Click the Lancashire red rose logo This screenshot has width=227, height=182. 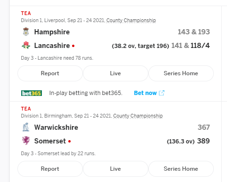click(26, 45)
